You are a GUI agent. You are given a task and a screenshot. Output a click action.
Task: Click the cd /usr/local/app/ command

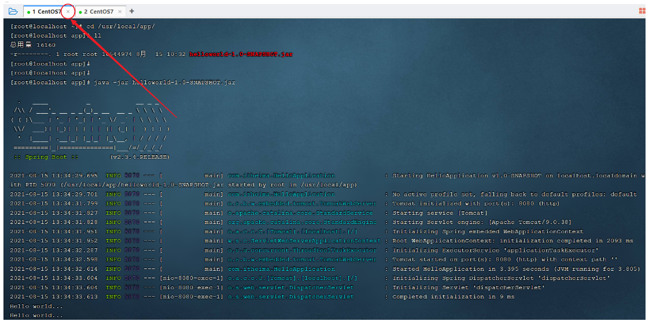coord(120,27)
